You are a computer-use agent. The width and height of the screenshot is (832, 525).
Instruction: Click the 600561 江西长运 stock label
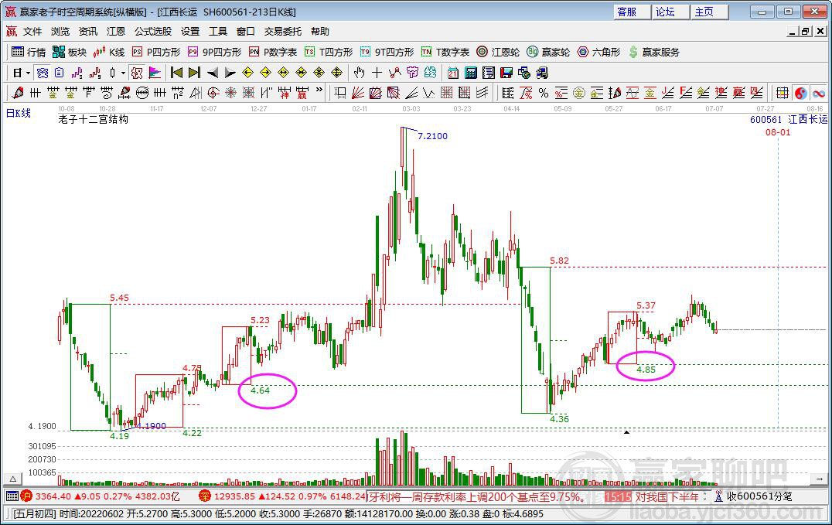click(x=789, y=119)
